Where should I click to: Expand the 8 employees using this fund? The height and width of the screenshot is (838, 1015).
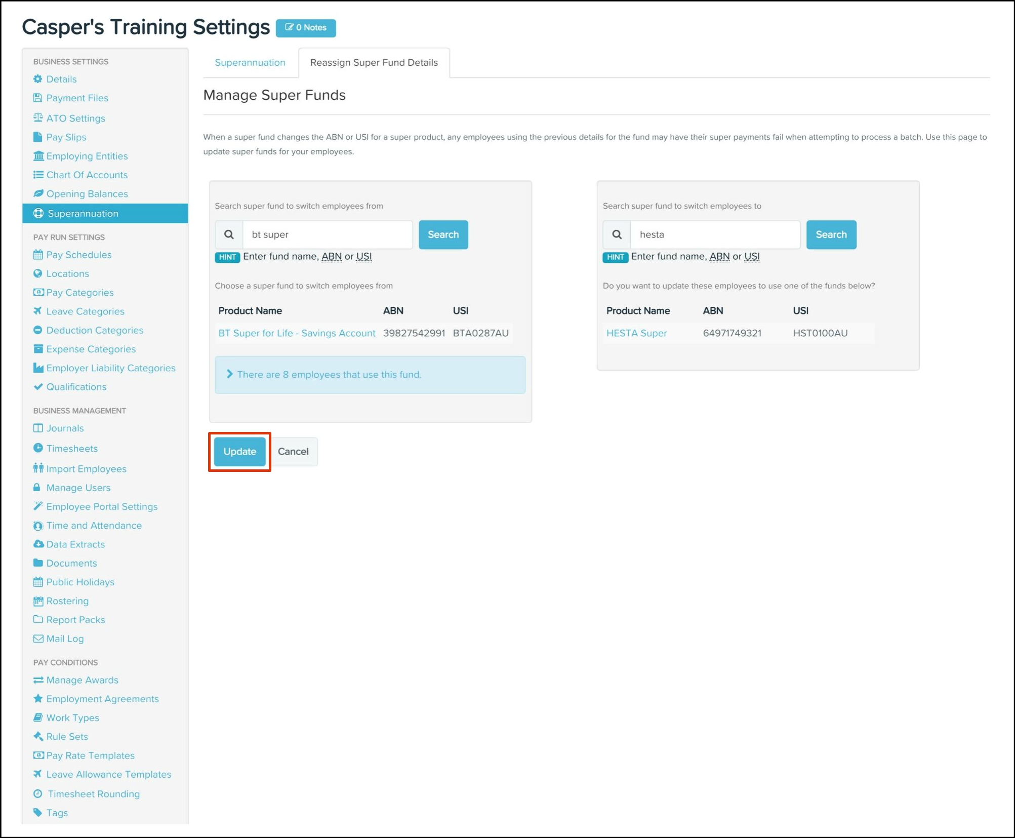tap(329, 375)
